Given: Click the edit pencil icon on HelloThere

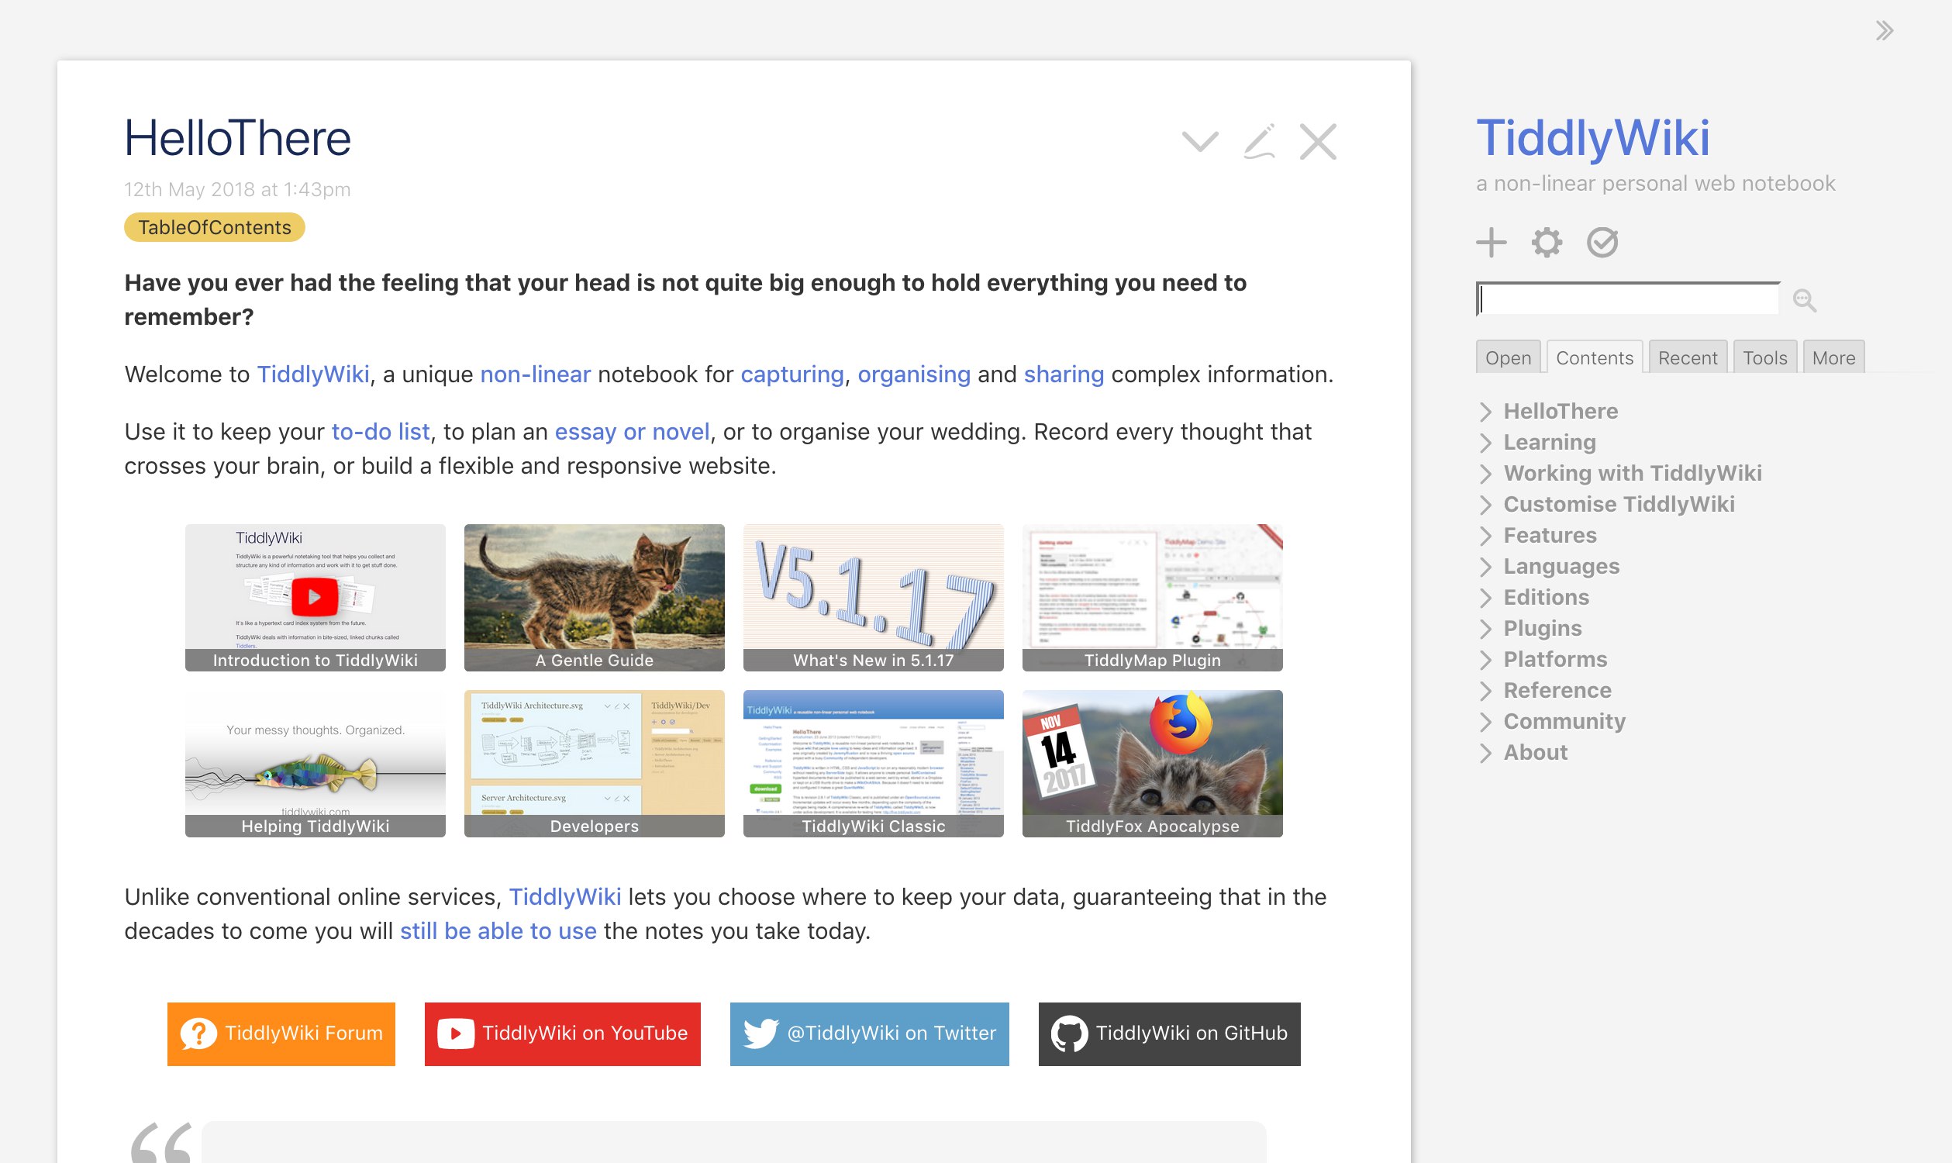Looking at the screenshot, I should [1259, 142].
